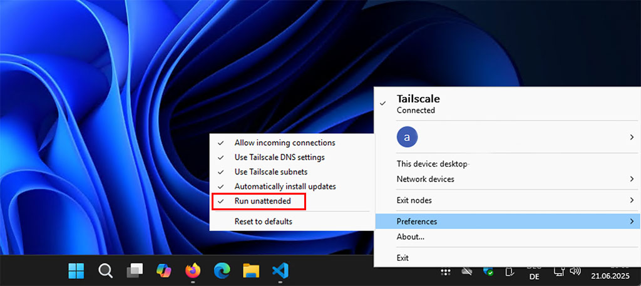The height and width of the screenshot is (286, 641).
Task: Click the account avatar circle 'a'
Action: [407, 137]
